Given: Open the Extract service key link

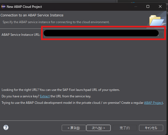Looking at the screenshot, I should pos(45,96).
